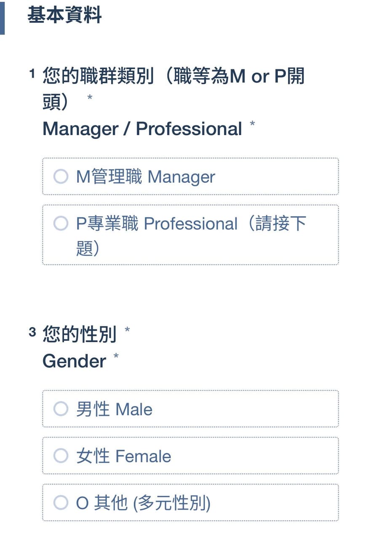
Task: Click the blue bar beside 基本資料
Action: pyautogui.click(x=2, y=17)
